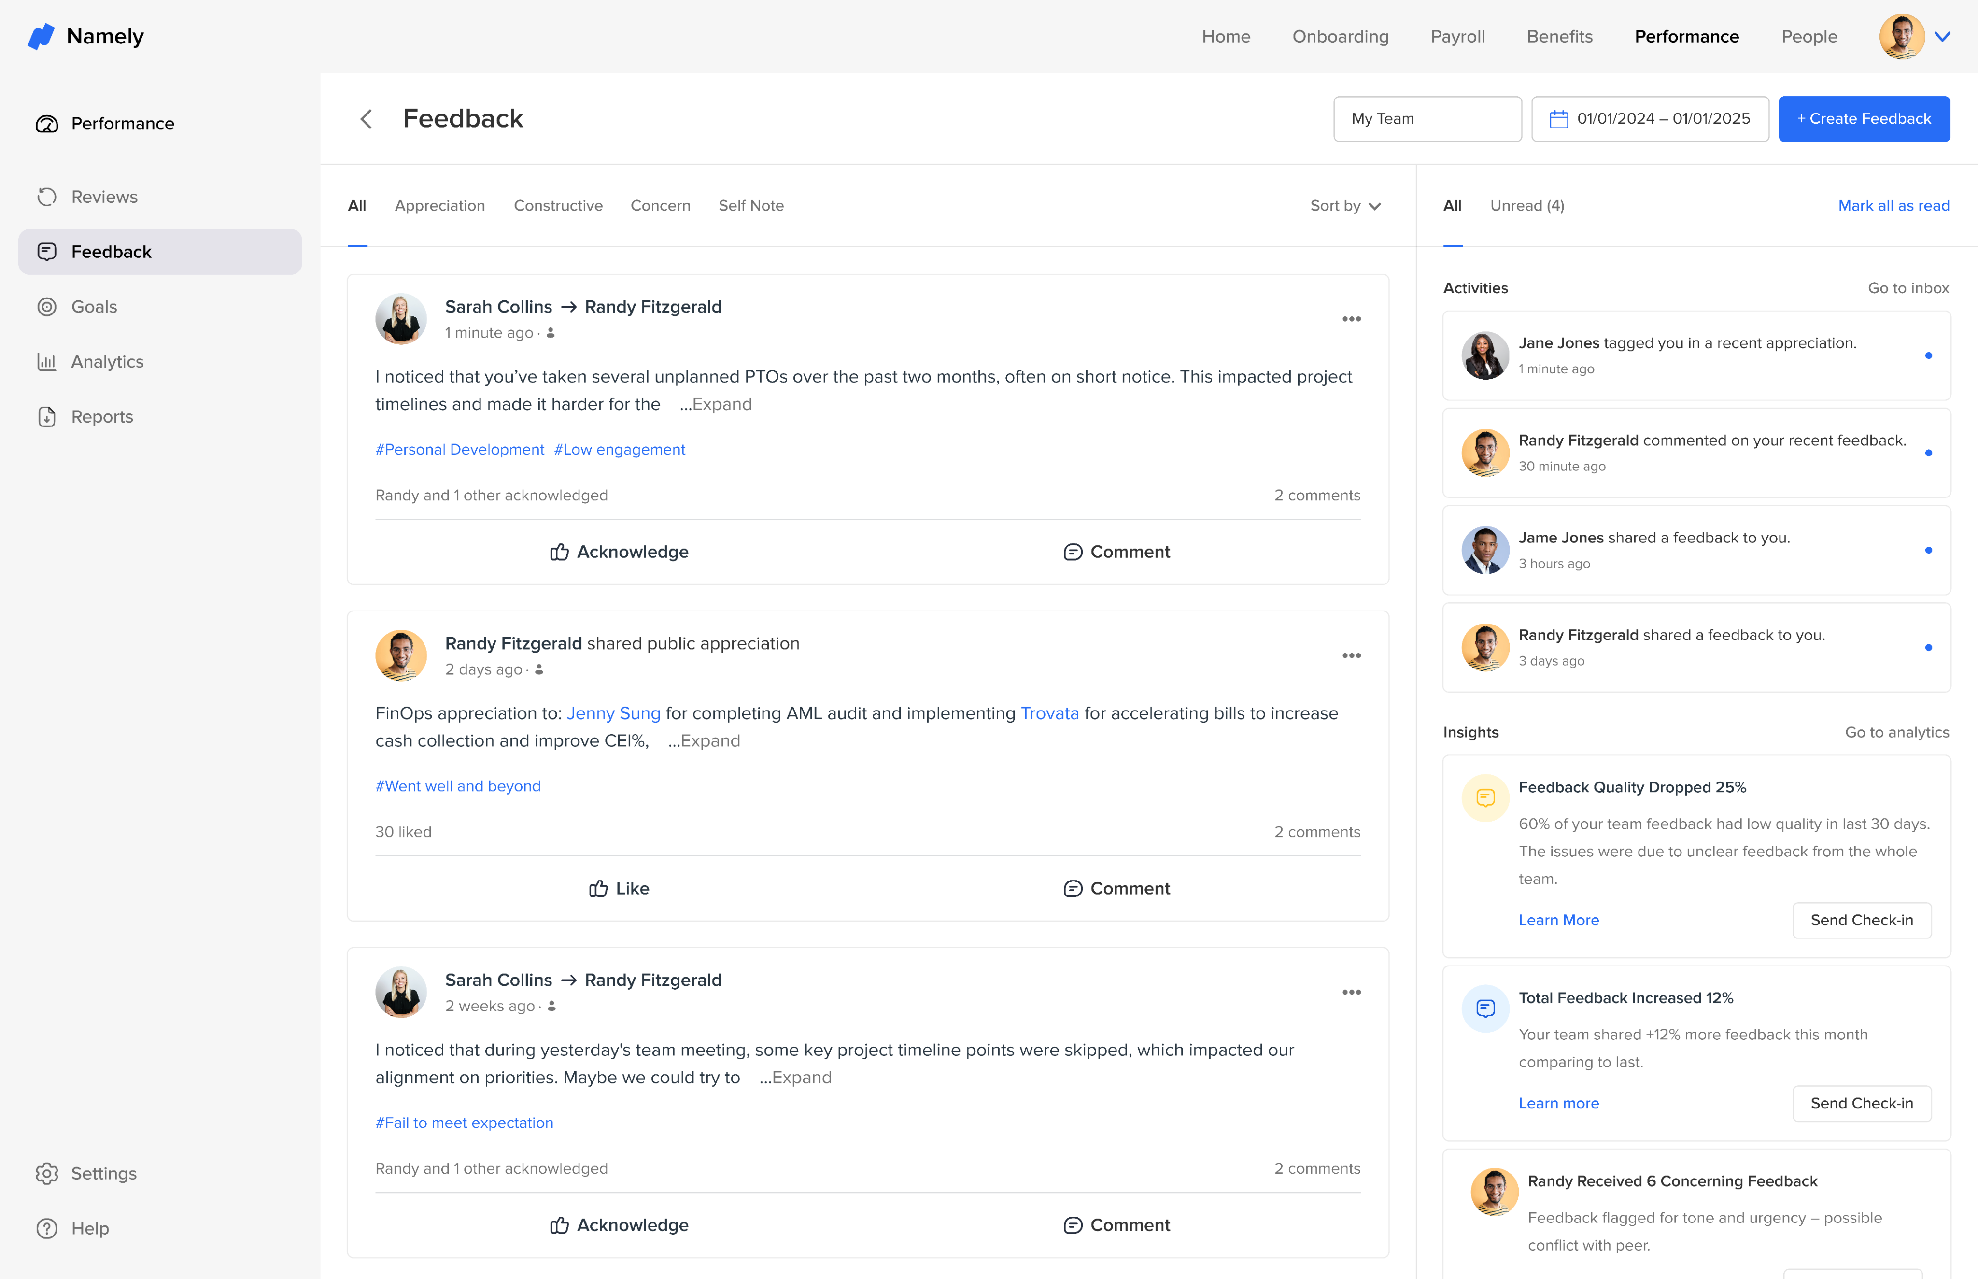The height and width of the screenshot is (1279, 1978).
Task: Expand the truncated PTO feedback text
Action: [721, 404]
